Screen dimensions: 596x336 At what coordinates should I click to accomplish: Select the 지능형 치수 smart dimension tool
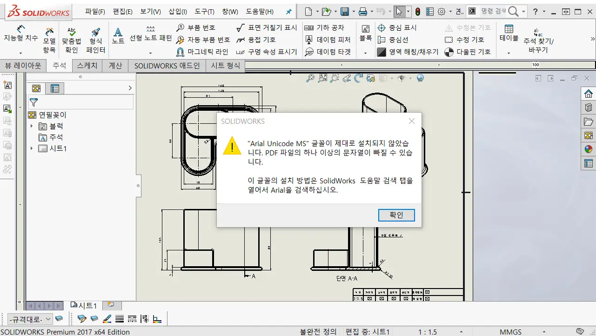[x=21, y=34]
